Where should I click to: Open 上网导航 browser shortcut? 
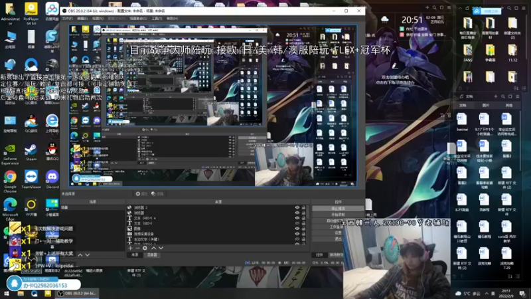click(52, 124)
